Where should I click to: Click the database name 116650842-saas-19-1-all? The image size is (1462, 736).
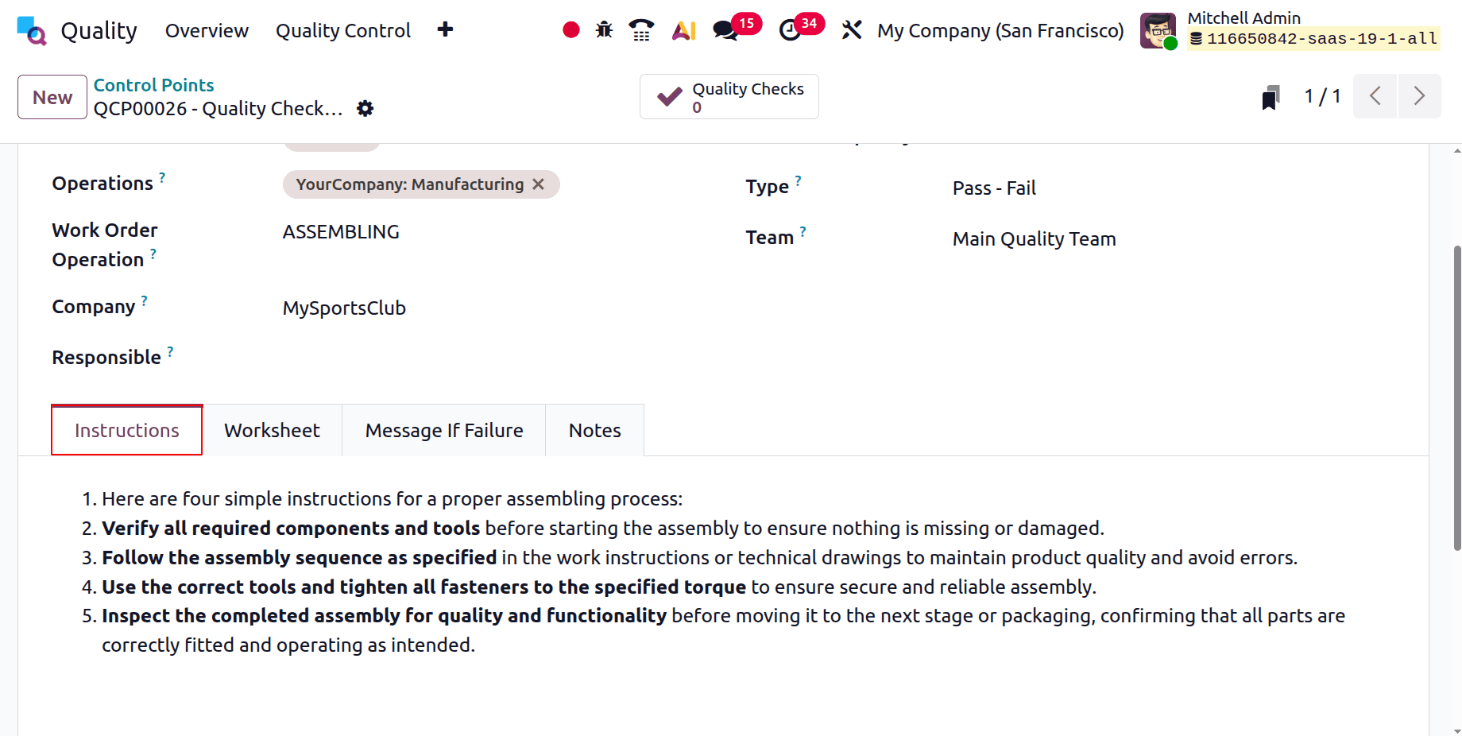click(1322, 38)
